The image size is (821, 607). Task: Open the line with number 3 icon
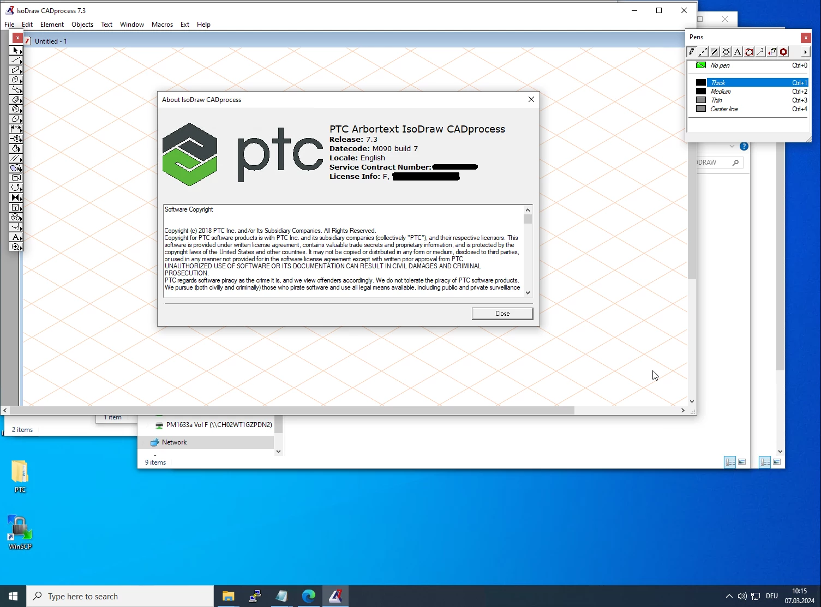click(760, 52)
